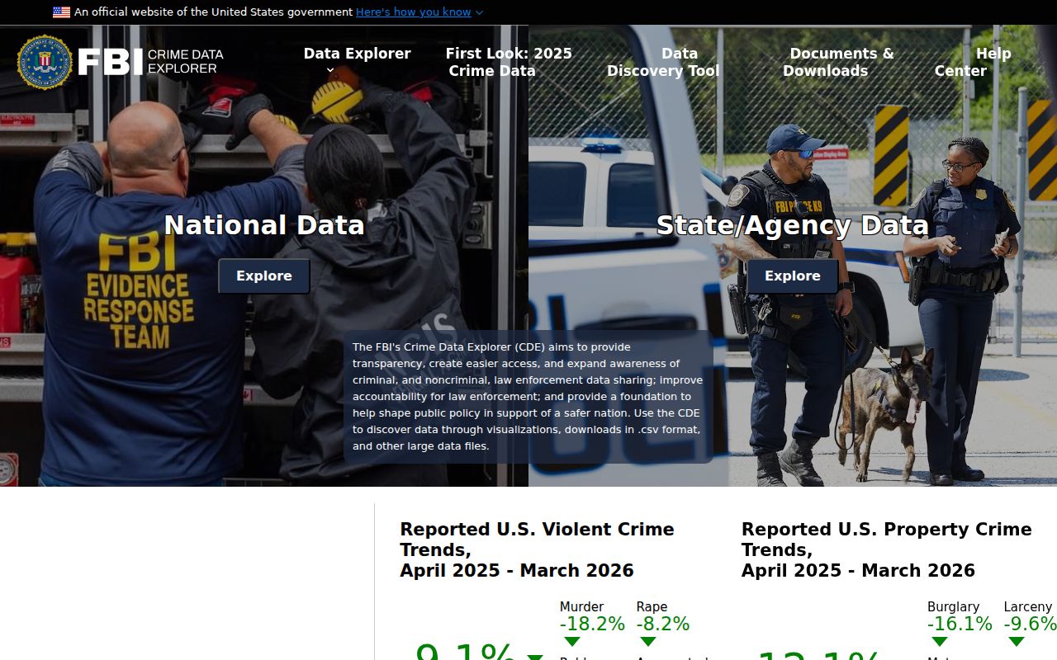The width and height of the screenshot is (1057, 660).
Task: Click the down arrow under Larceny
Action: pos(1016,642)
